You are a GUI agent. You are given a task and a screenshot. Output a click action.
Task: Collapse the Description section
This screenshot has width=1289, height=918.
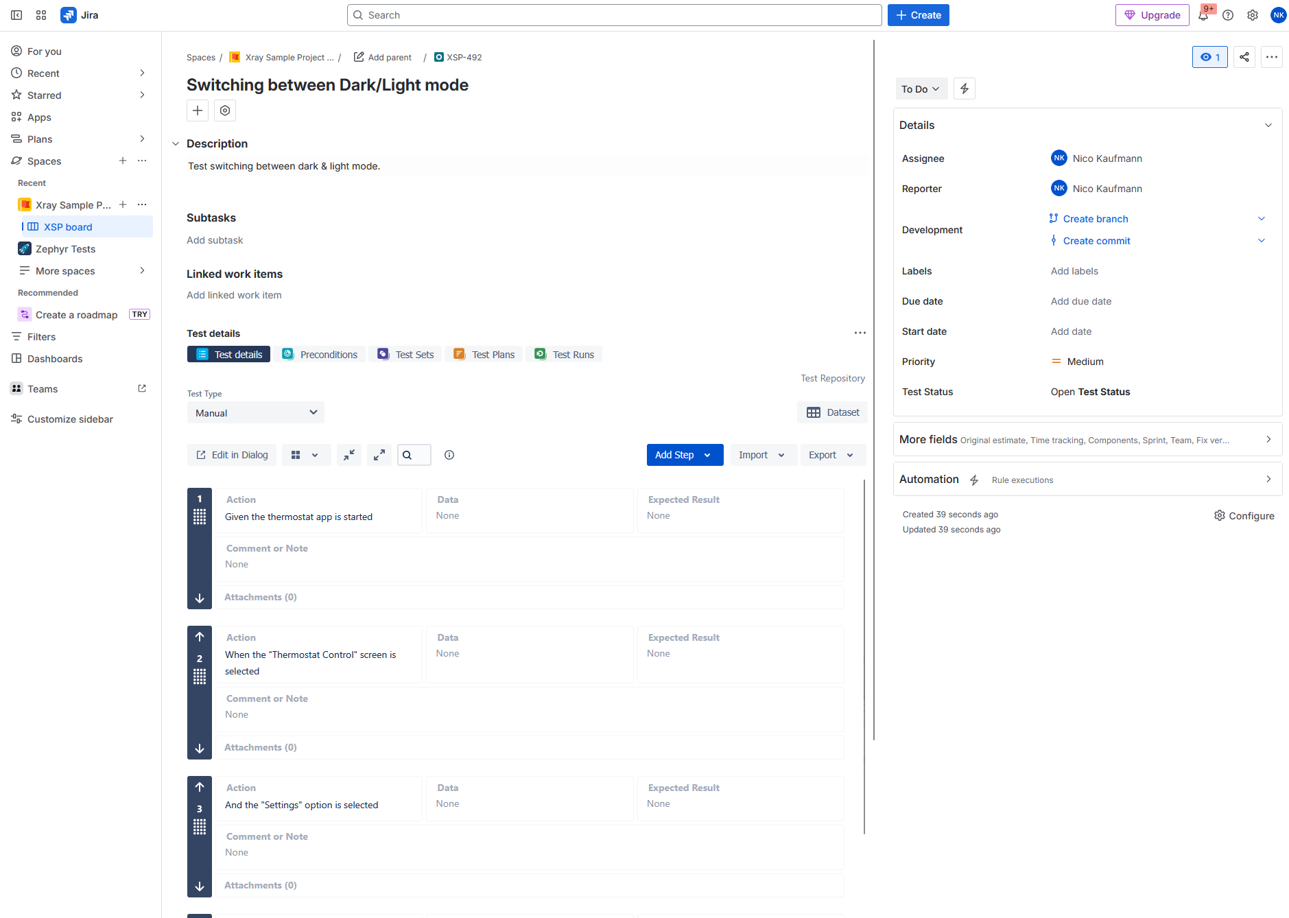[176, 144]
